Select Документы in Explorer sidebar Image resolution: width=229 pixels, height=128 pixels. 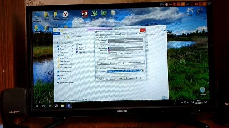coord(63,52)
